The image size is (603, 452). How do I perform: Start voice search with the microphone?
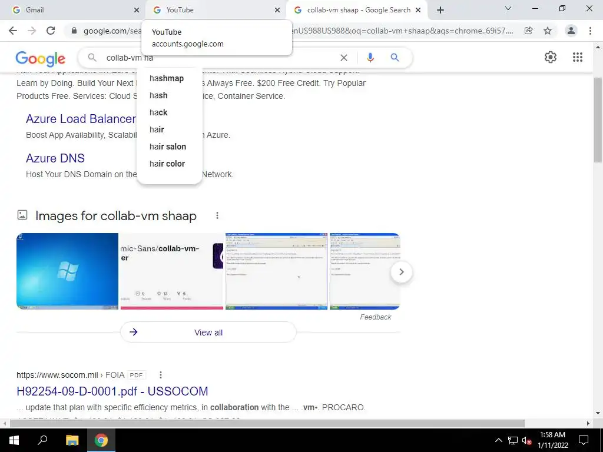click(x=370, y=58)
